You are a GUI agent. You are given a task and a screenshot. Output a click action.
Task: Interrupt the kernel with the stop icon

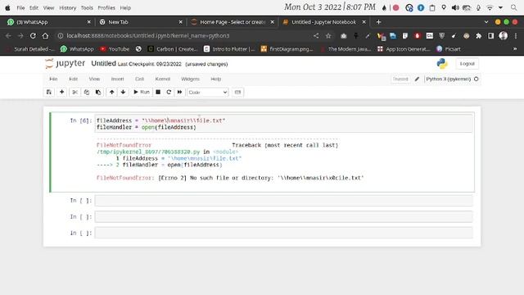pos(158,92)
